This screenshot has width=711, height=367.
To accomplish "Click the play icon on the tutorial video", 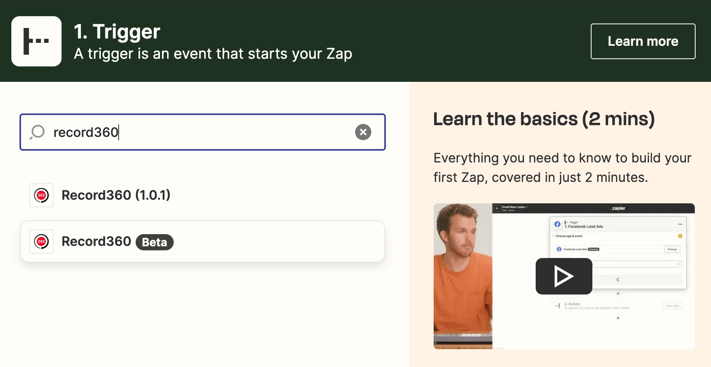I will [x=564, y=276].
